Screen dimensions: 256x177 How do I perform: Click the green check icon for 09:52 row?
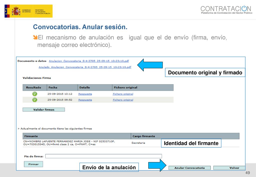[x=34, y=100]
